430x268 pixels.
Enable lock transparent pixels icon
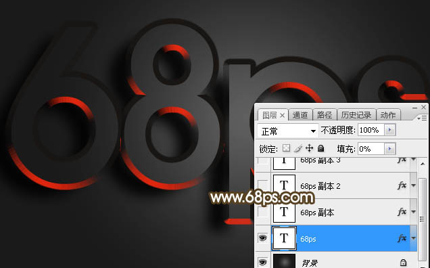(x=286, y=148)
